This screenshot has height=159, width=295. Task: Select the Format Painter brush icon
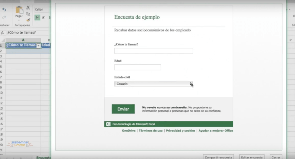28,20
